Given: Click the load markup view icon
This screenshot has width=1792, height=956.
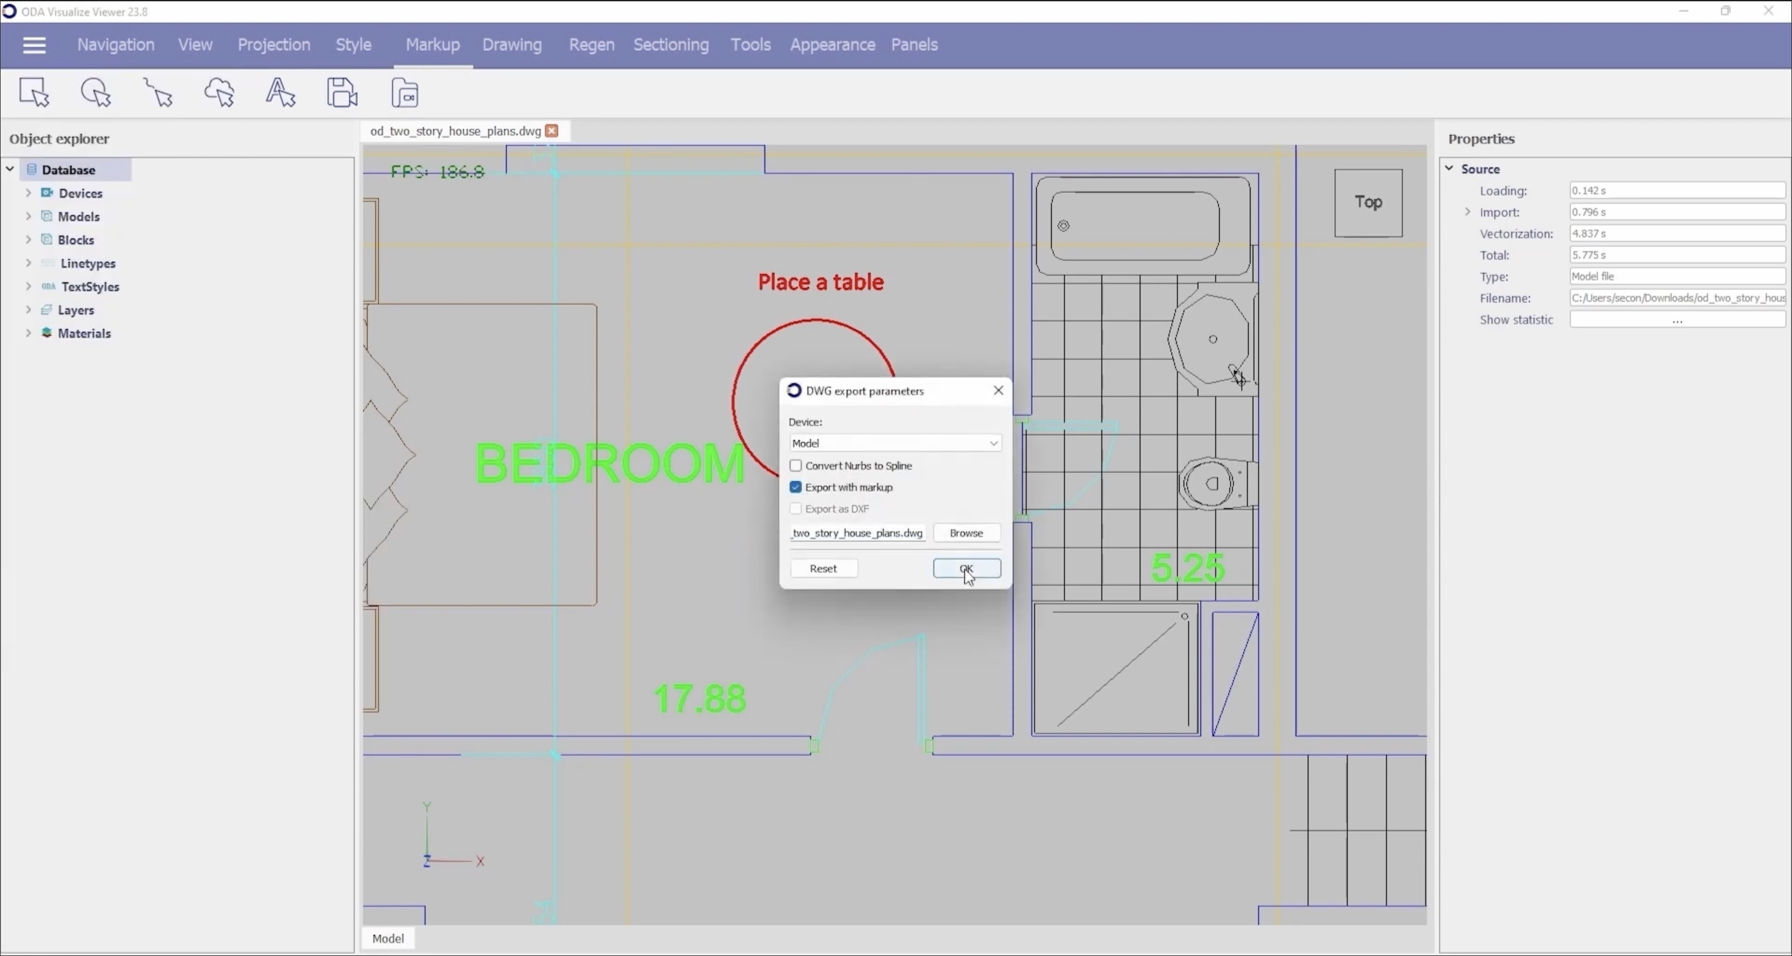Looking at the screenshot, I should point(405,93).
